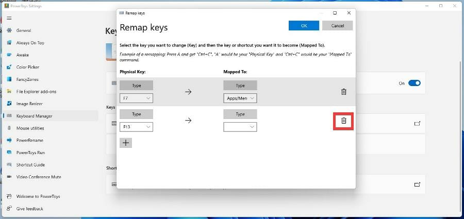Click the General gear icon
Screen dimensions: 464x219
(9, 30)
